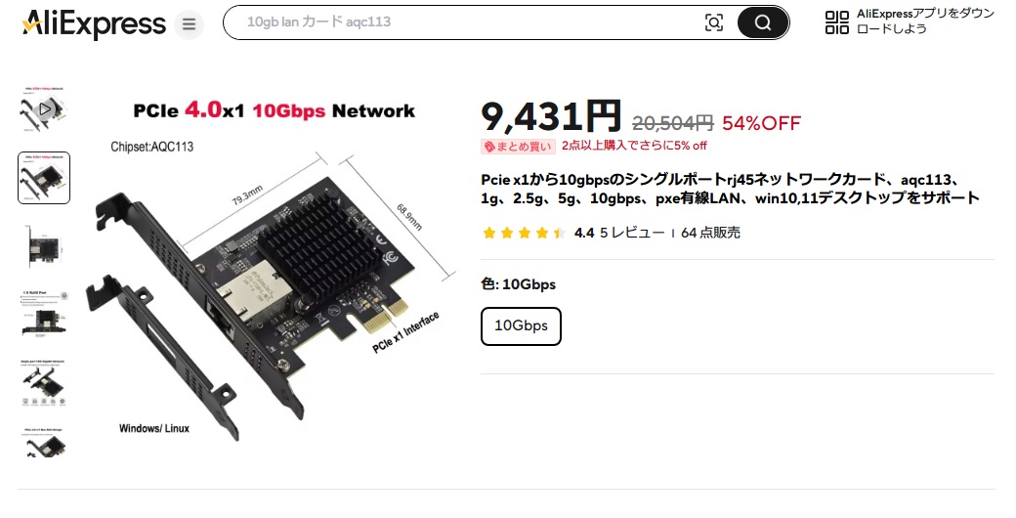Play the product video thumbnail
This screenshot has width=1016, height=518.
[44, 108]
